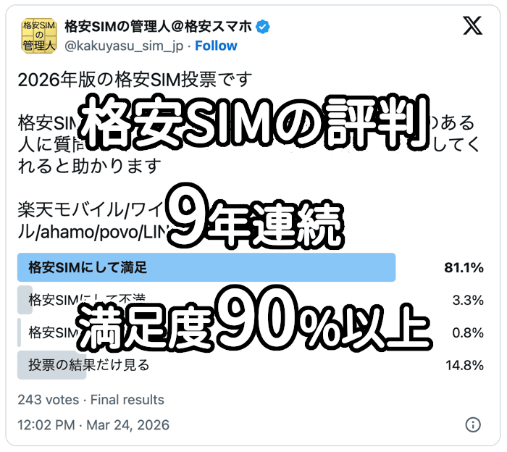Open the info icon beside the timestamp
507x452 pixels.
pos(472,424)
